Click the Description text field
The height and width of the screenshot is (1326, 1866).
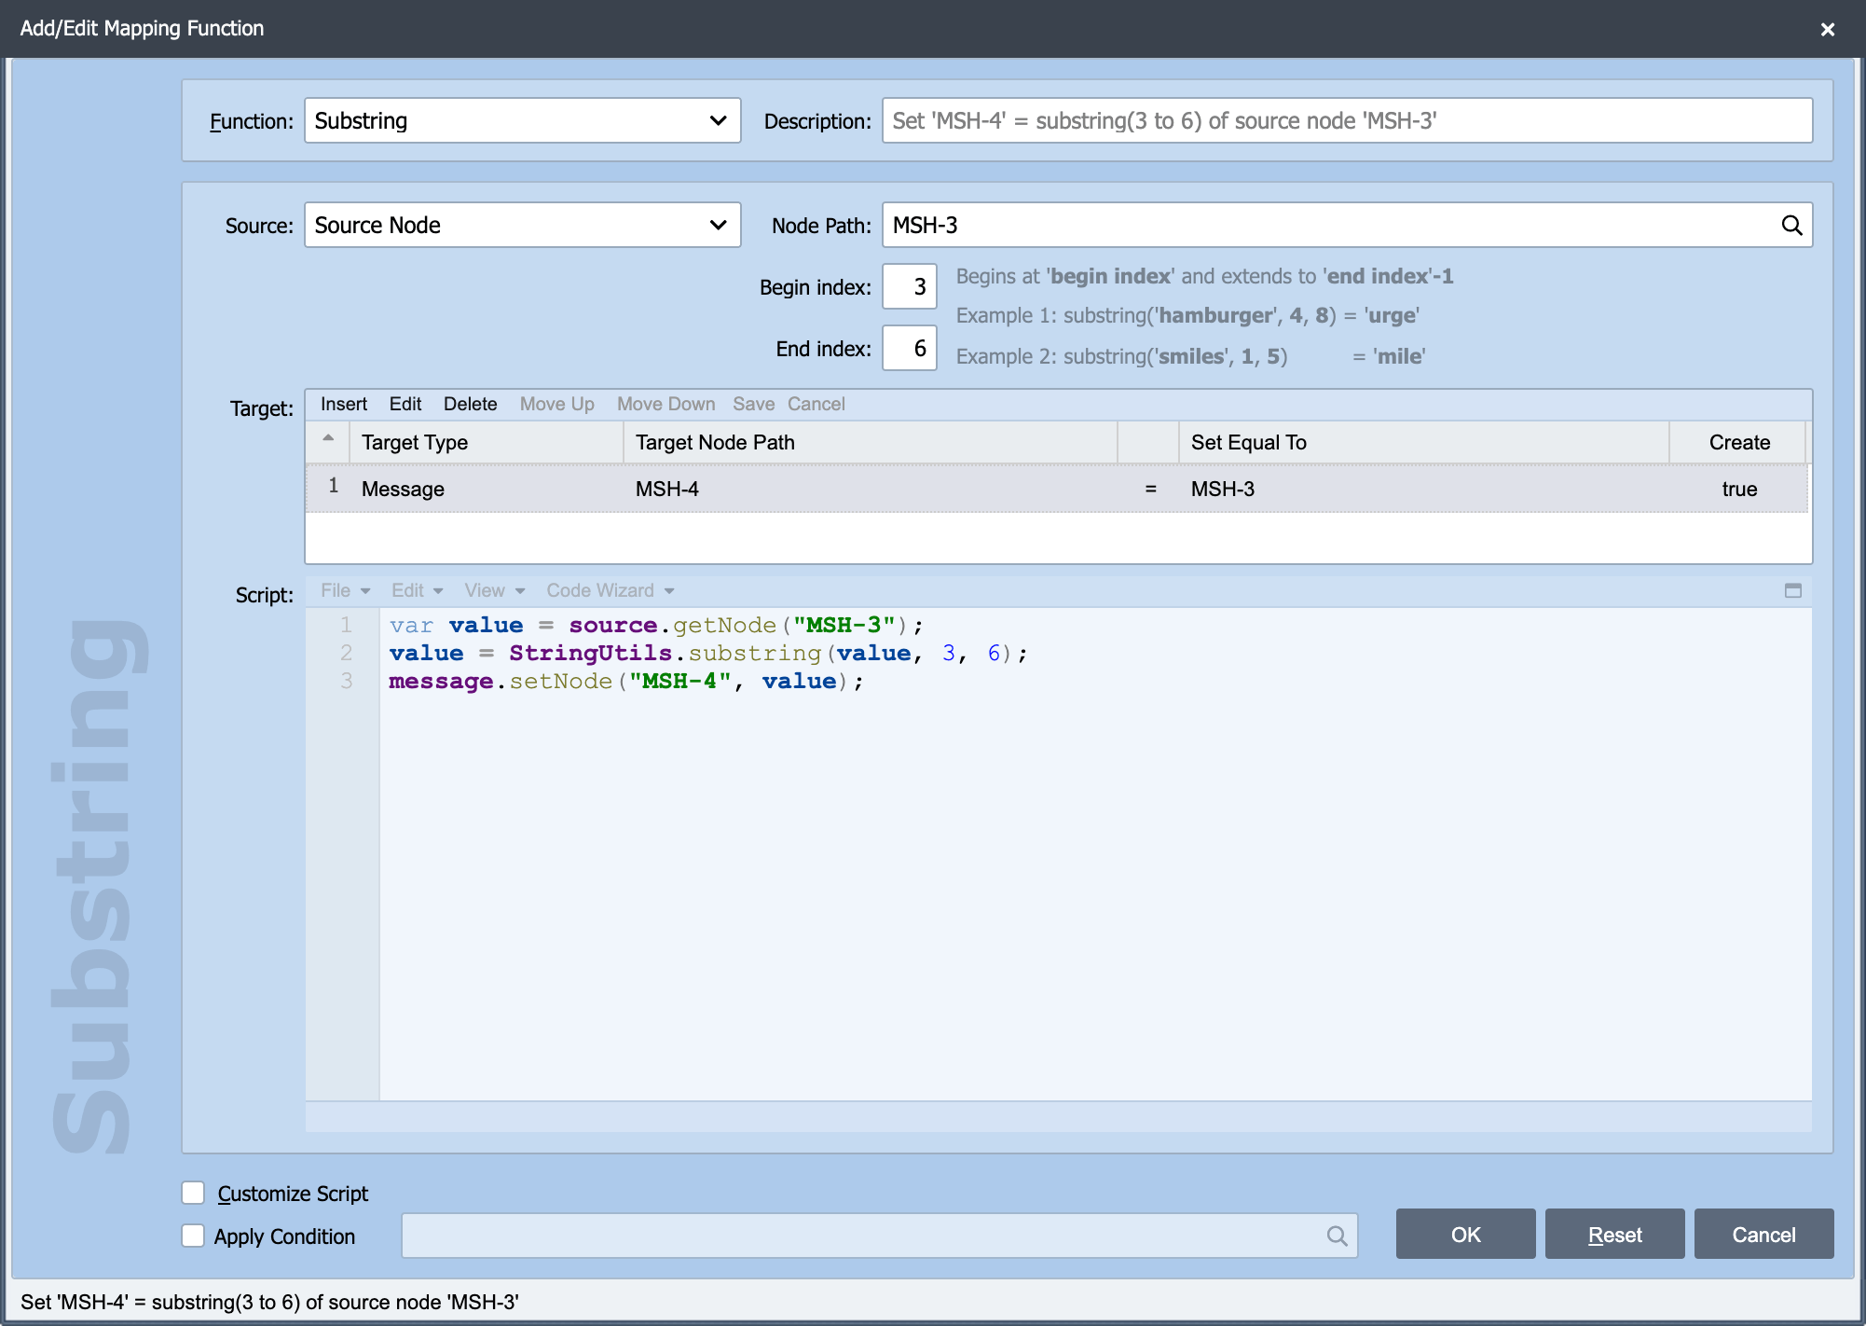[x=1347, y=121]
